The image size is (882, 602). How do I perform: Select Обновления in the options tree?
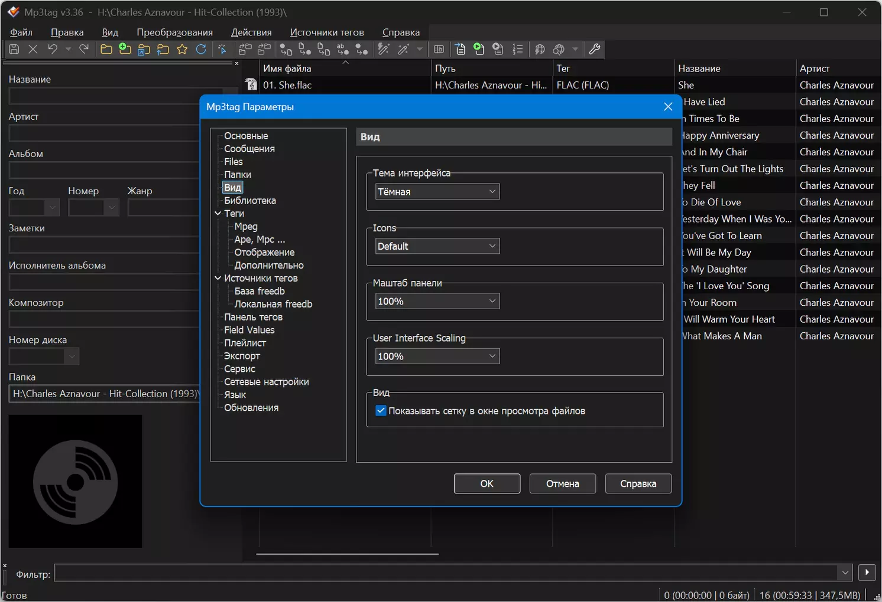coord(251,408)
